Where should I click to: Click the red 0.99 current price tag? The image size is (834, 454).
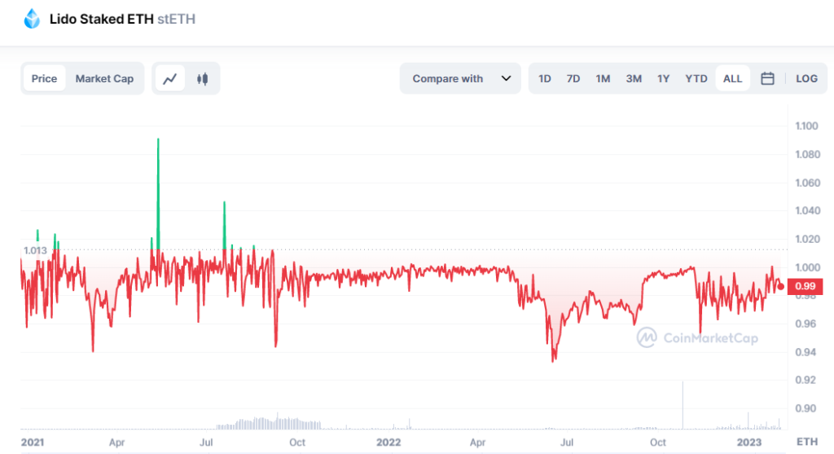tap(805, 286)
